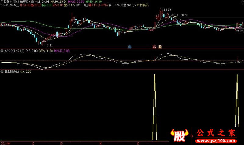Click the float shares 流通7655万
244x145 pixels.
(128, 5)
